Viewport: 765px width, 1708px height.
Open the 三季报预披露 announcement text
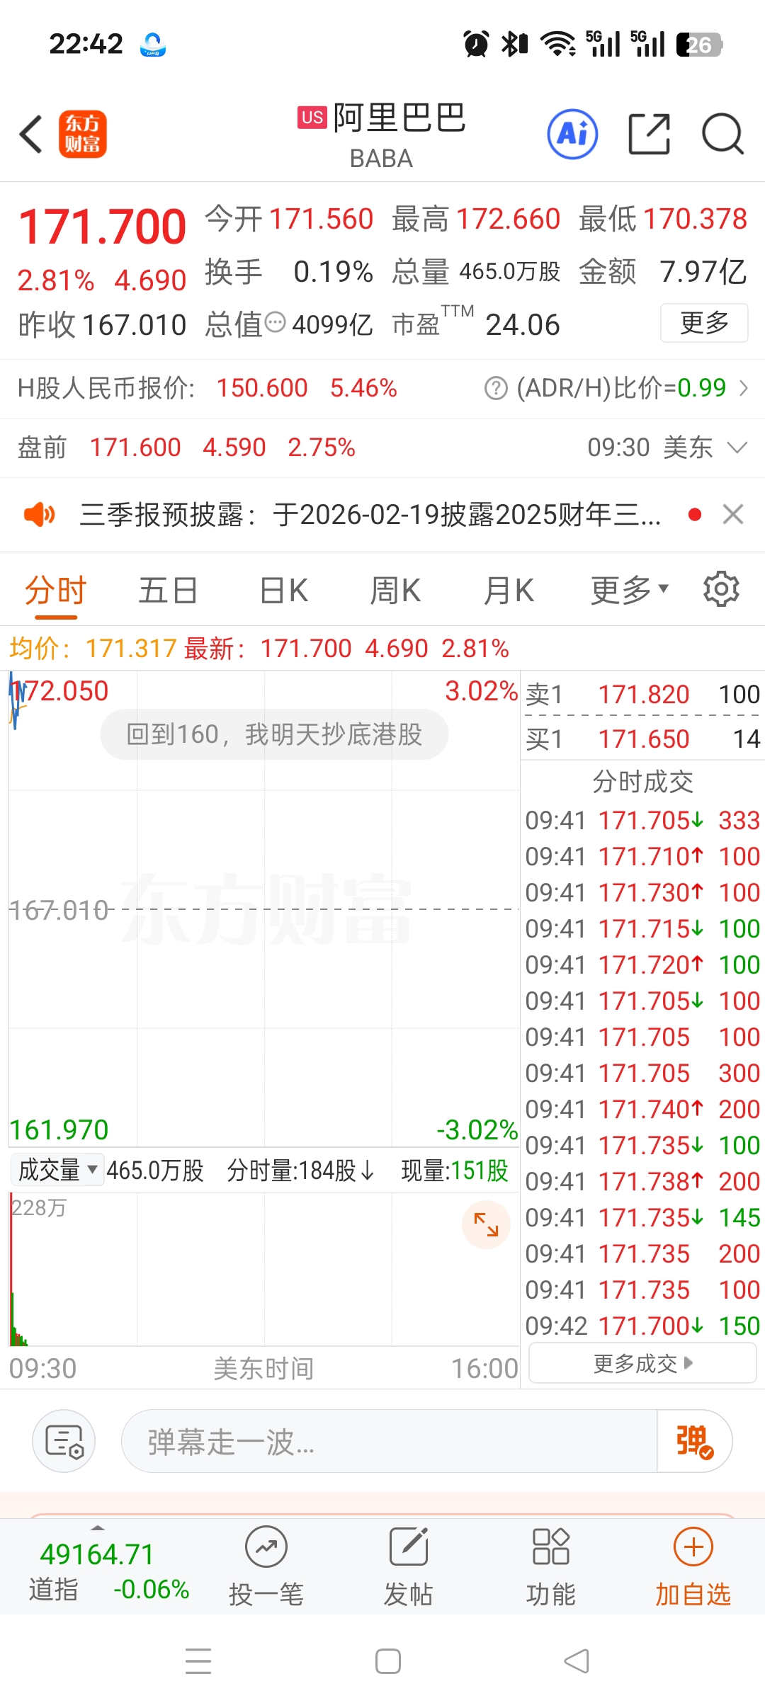pyautogui.click(x=370, y=514)
